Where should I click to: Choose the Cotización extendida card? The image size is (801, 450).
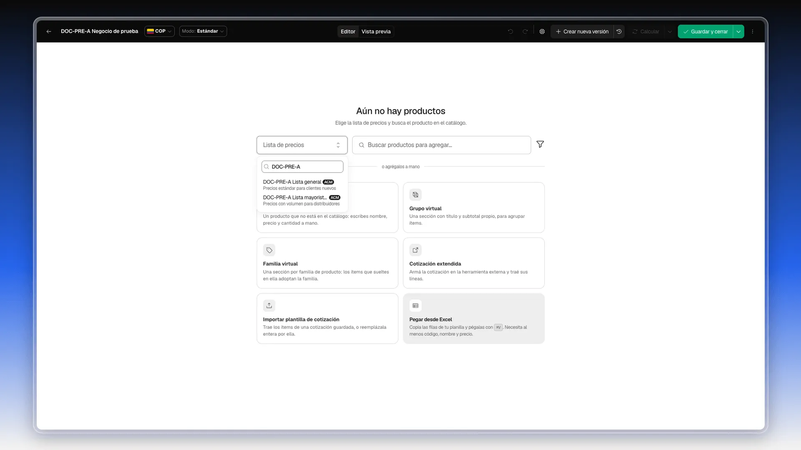tap(474, 263)
